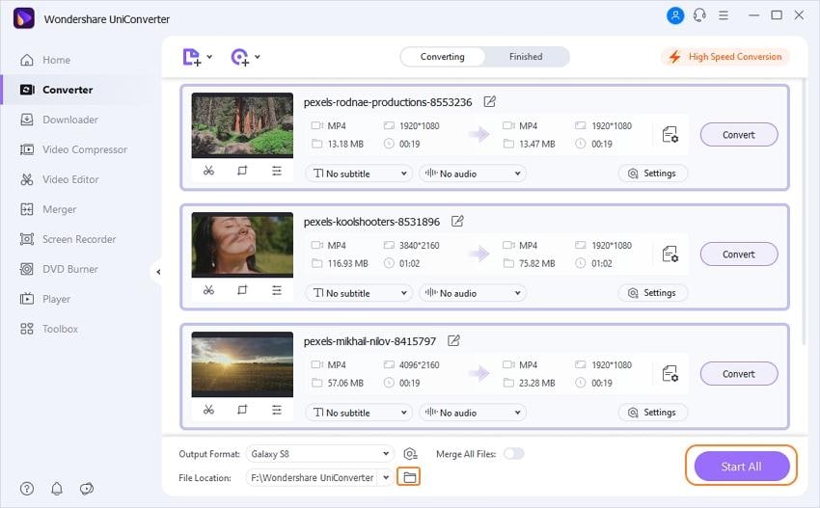Select the sunset field video thumbnail

[242, 364]
